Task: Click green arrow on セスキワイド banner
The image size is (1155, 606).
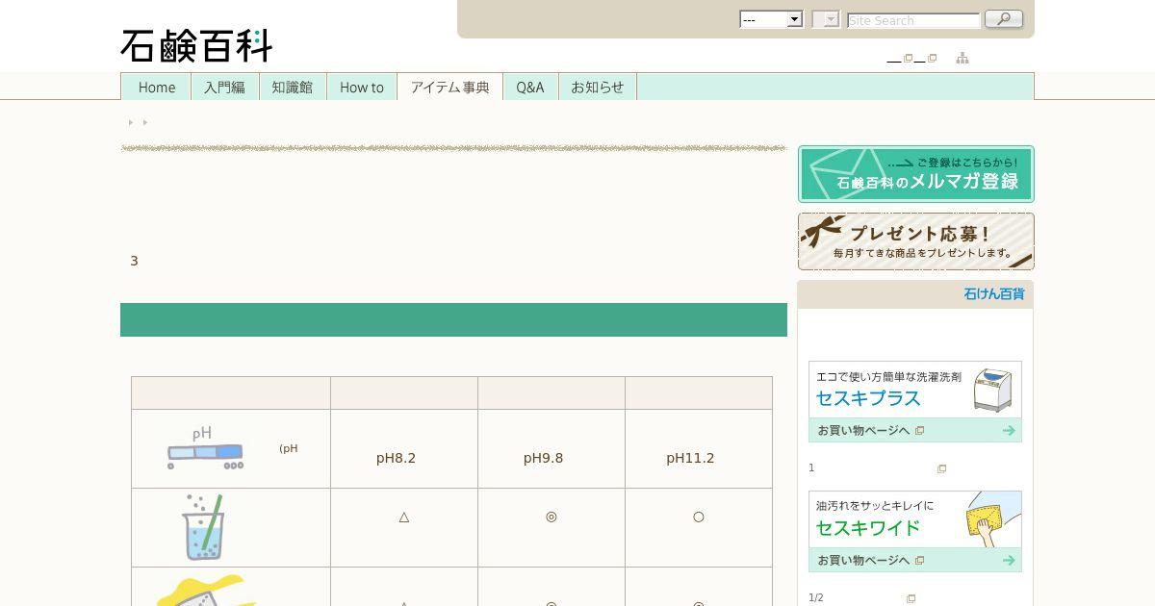Action: 1009,560
